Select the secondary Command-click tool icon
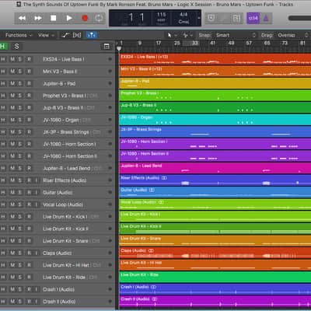This screenshot has height=311, width=311. coord(185,35)
